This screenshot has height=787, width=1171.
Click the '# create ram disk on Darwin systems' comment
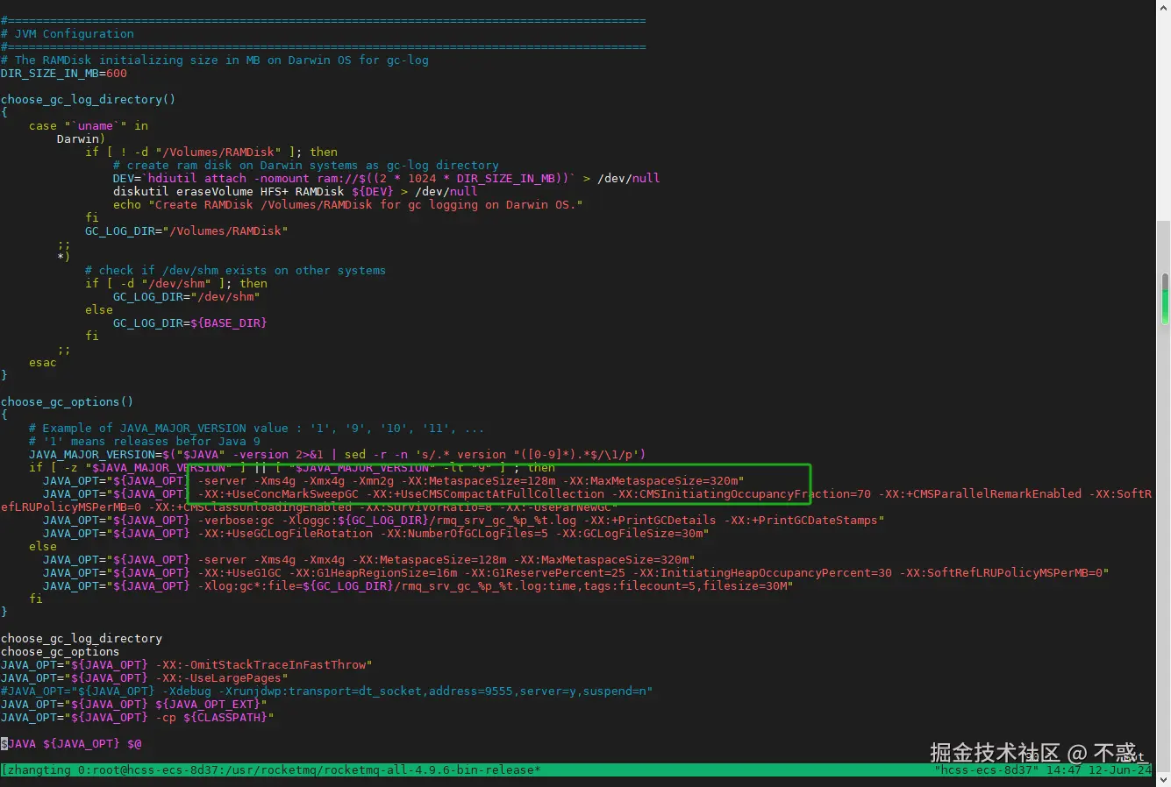[306, 165]
